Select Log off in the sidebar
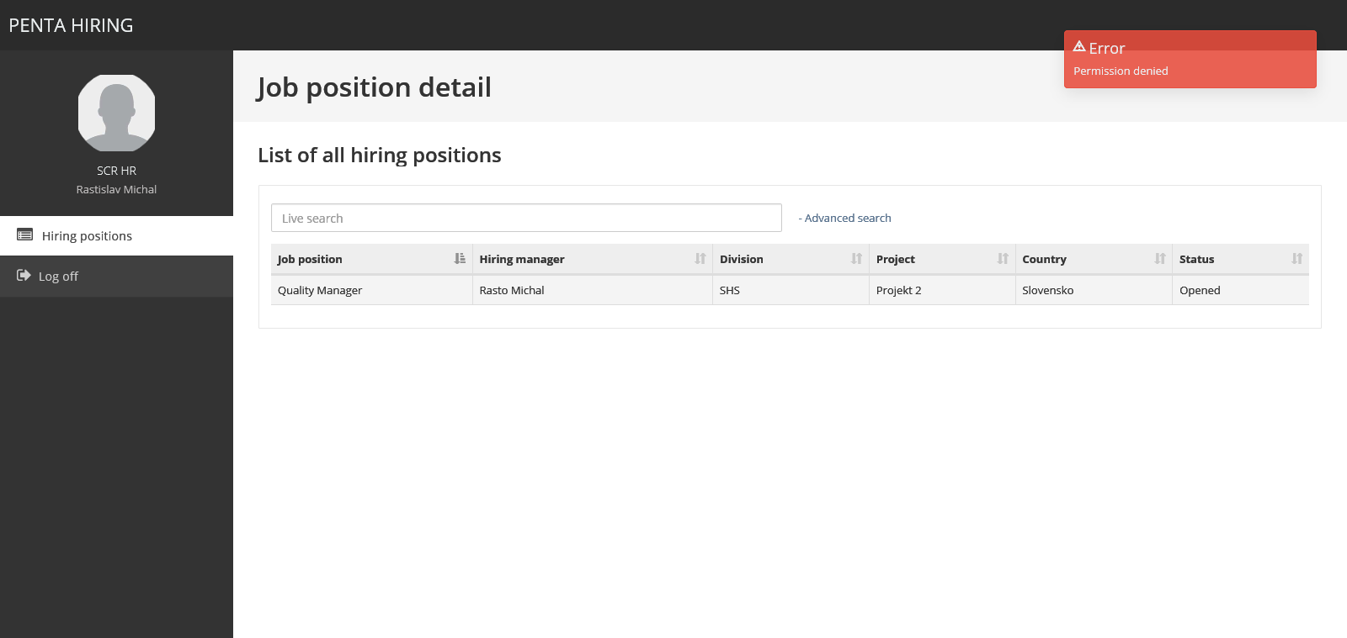Image resolution: width=1347 pixels, height=638 pixels. tap(58, 277)
